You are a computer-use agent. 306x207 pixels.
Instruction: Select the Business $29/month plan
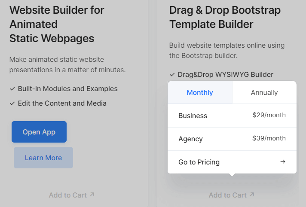coord(232,116)
